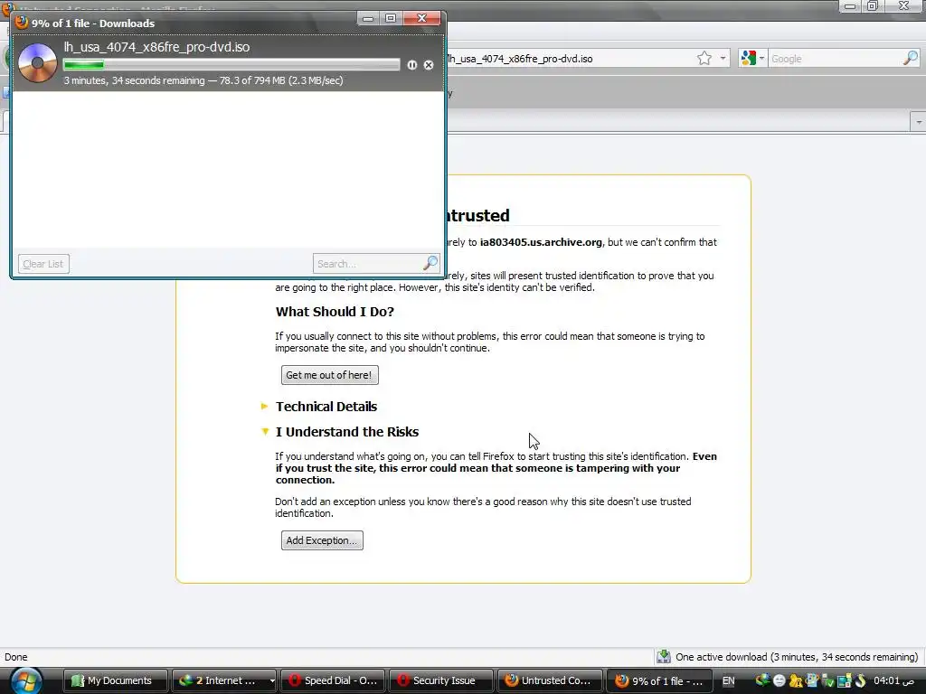Maximize the Downloads window
Screen dimensions: 926x694
[391, 18]
